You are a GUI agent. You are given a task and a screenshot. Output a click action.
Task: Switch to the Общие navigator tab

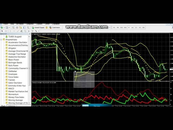click(3, 106)
